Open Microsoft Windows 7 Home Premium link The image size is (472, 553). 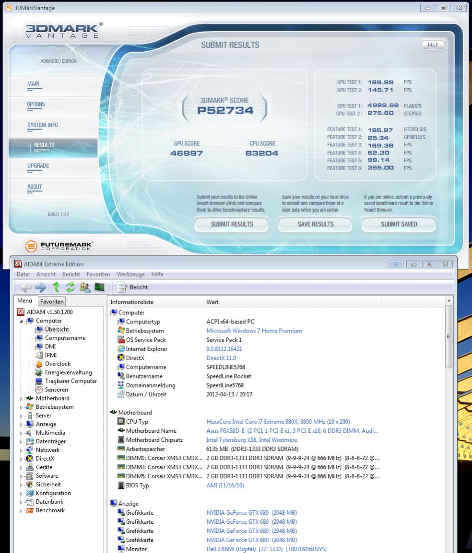coord(254,331)
